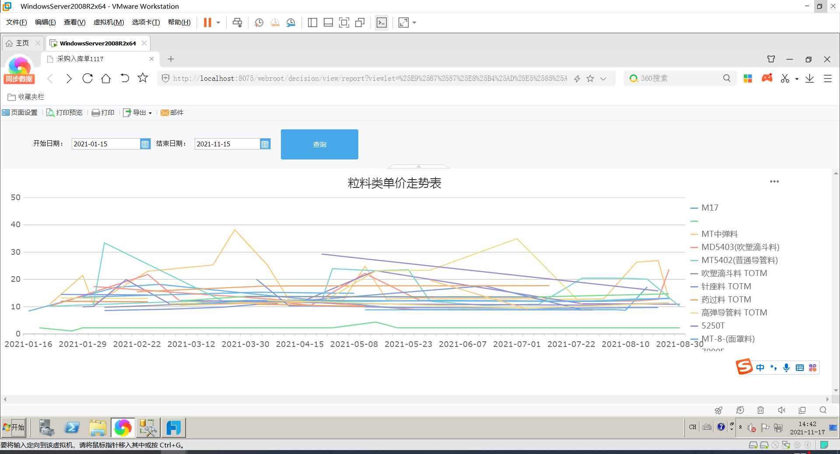Image resolution: width=840 pixels, height=454 pixels.
Task: Expand the address bar dropdown chevron
Action: [603, 79]
